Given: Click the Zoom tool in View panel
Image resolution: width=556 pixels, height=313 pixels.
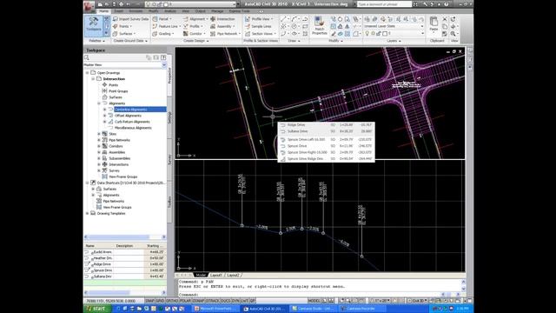Looking at the screenshot, I should (453, 34).
